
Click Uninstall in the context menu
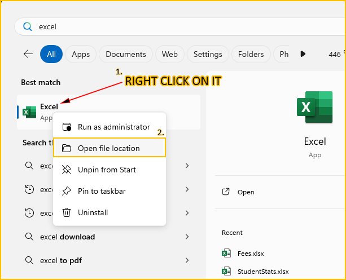tap(93, 212)
